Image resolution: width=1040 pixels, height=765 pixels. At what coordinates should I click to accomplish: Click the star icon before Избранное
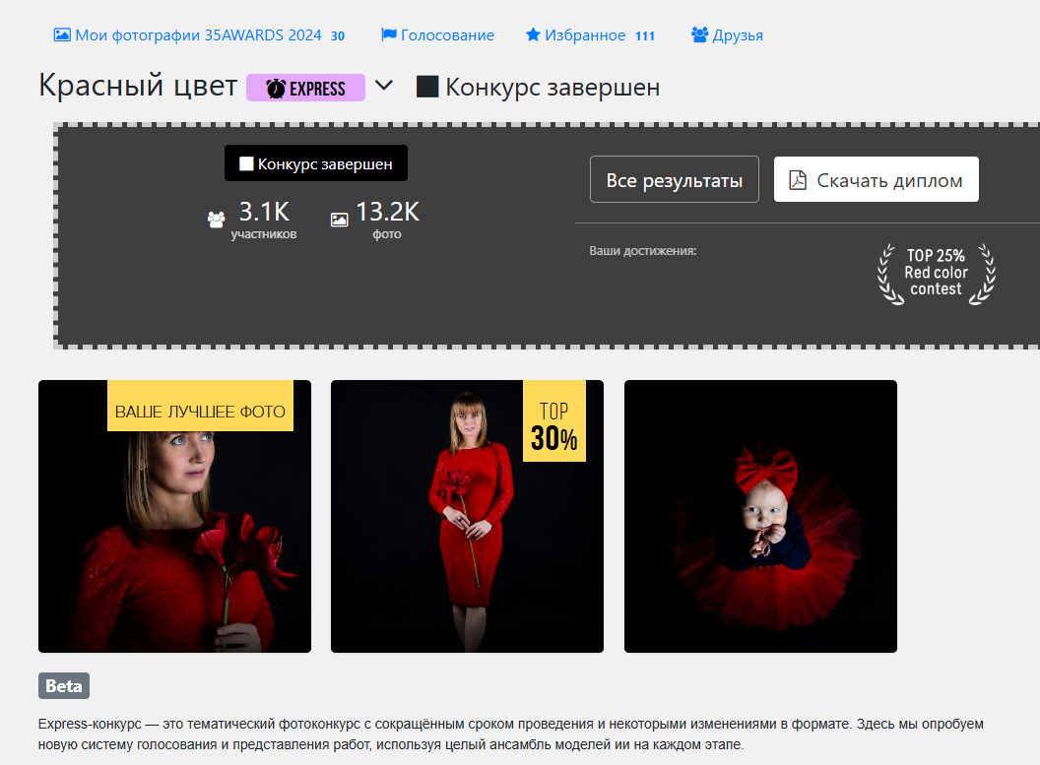click(x=533, y=35)
